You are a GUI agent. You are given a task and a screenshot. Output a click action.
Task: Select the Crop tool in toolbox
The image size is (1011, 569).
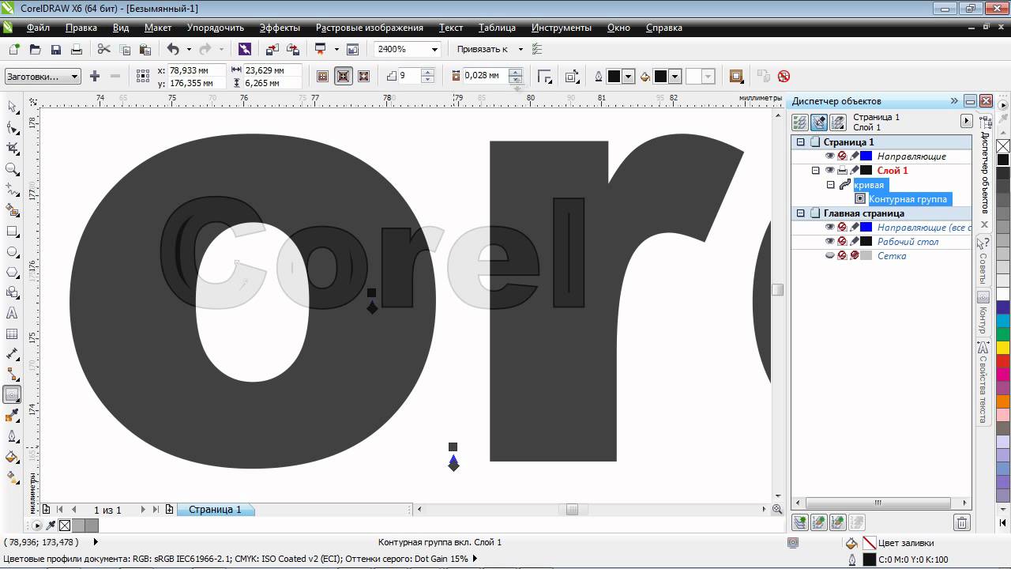tap(12, 149)
